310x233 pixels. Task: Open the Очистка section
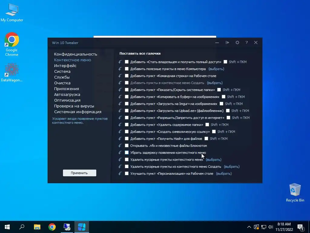62,83
